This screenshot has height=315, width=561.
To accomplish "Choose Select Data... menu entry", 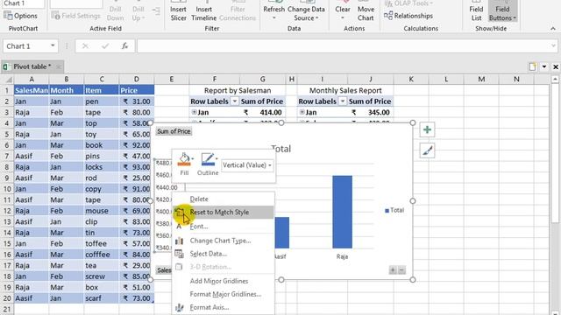I will tap(209, 254).
